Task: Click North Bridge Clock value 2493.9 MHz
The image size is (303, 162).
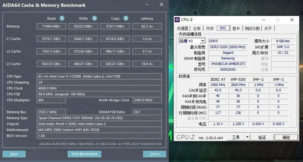Action: coord(147,100)
